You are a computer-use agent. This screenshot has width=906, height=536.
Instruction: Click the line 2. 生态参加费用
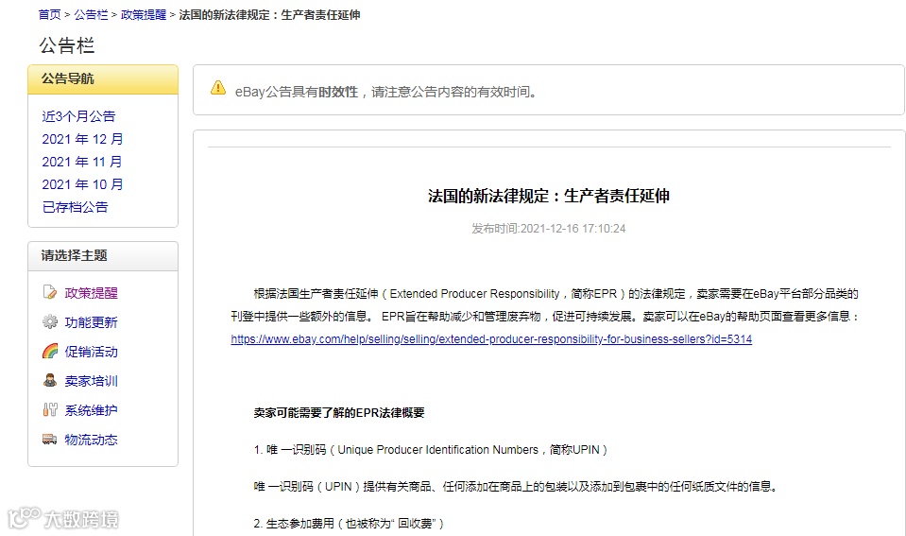pyautogui.click(x=349, y=524)
